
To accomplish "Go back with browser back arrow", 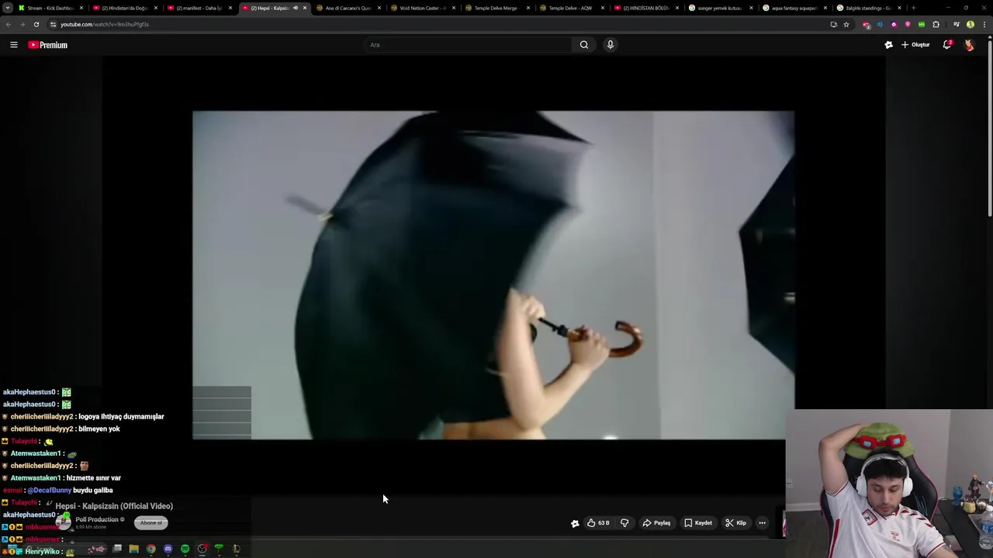I will 9,24.
